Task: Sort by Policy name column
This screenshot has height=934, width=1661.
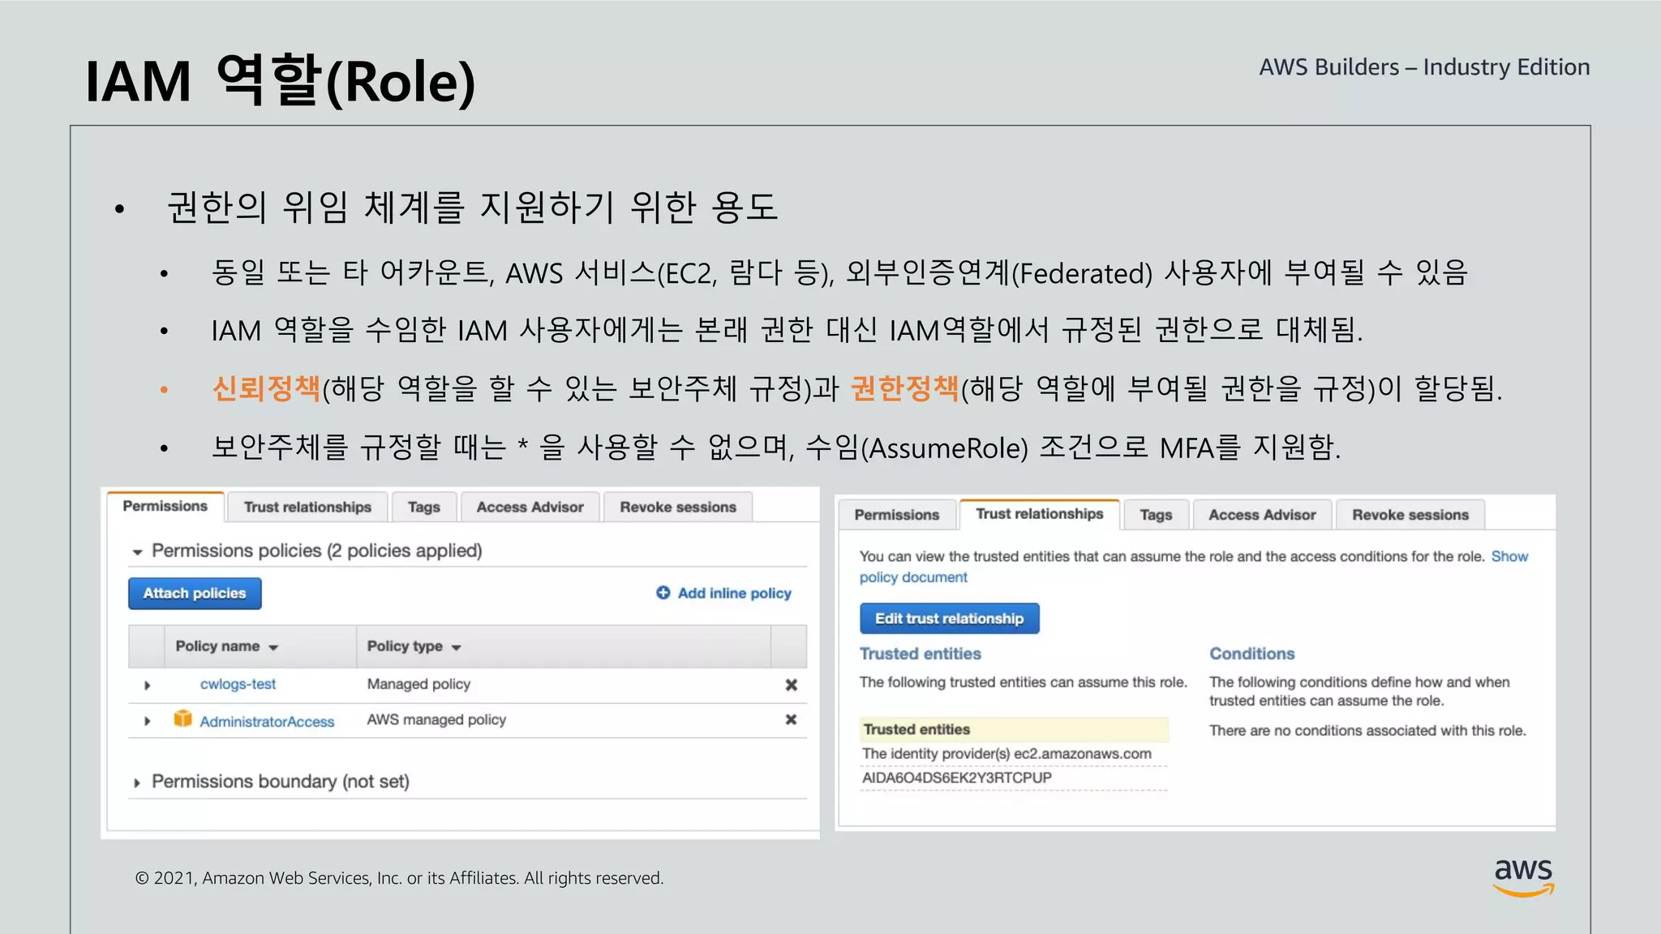Action: 227,646
